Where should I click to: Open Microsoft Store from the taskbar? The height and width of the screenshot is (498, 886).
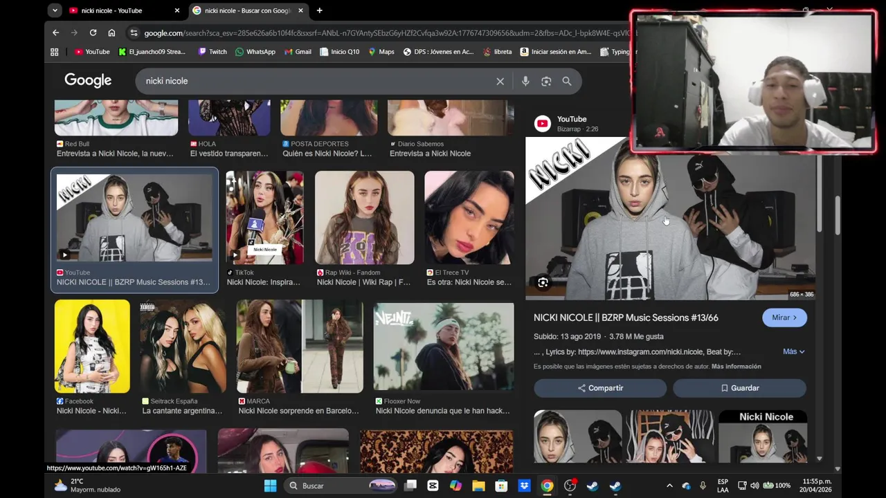(501, 486)
